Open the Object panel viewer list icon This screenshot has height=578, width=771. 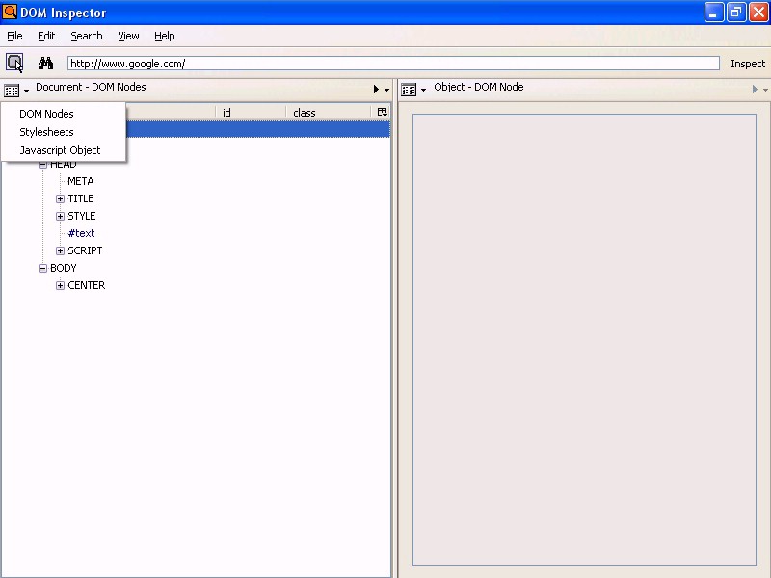[410, 90]
